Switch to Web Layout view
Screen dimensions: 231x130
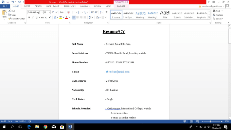pos(198,121)
